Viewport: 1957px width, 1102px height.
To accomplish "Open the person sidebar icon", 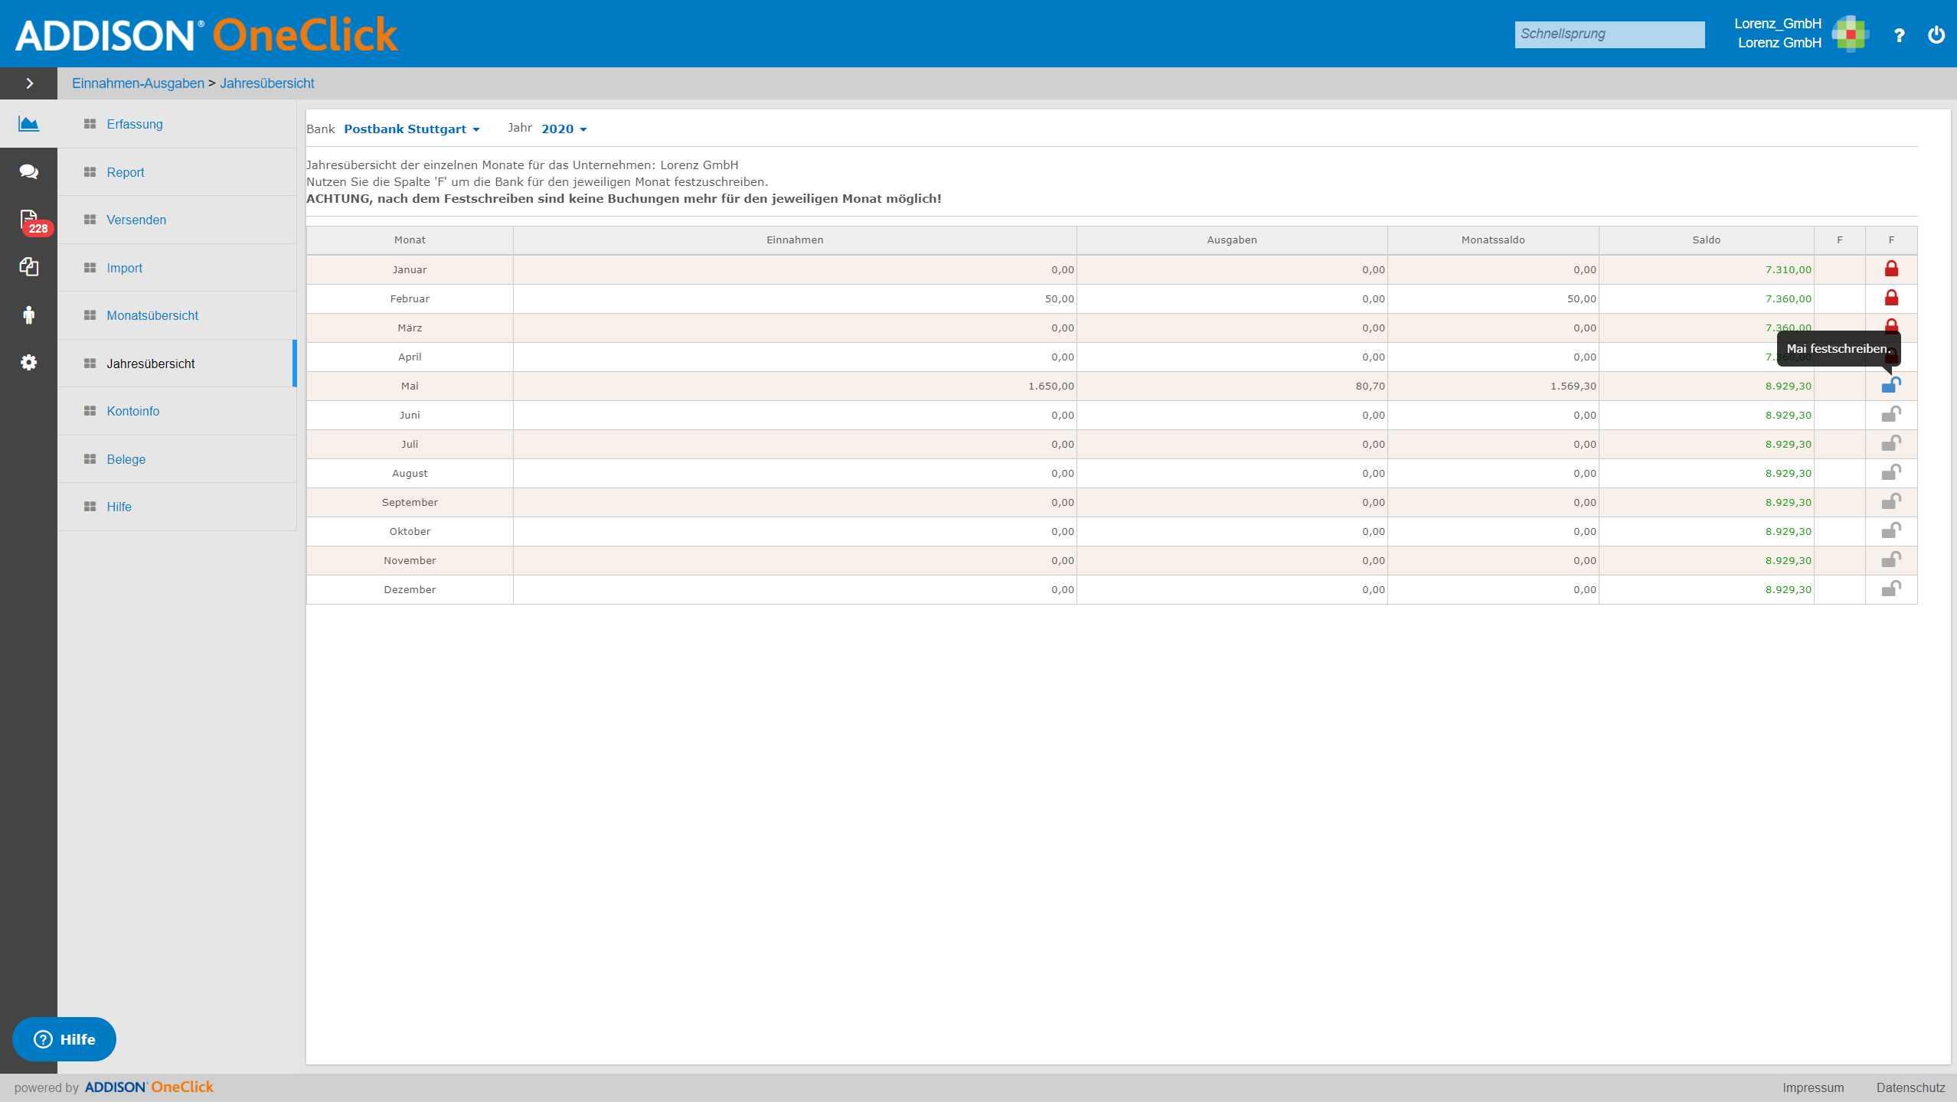I will coord(29,315).
